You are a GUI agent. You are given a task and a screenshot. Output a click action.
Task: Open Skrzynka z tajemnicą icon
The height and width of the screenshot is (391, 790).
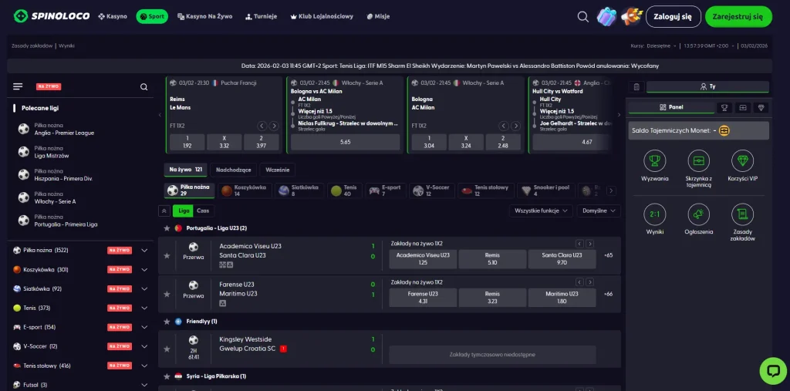698,160
